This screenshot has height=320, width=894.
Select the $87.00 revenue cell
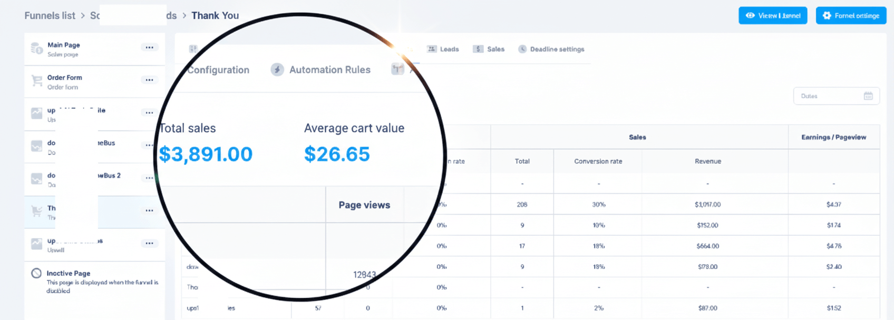click(x=708, y=308)
